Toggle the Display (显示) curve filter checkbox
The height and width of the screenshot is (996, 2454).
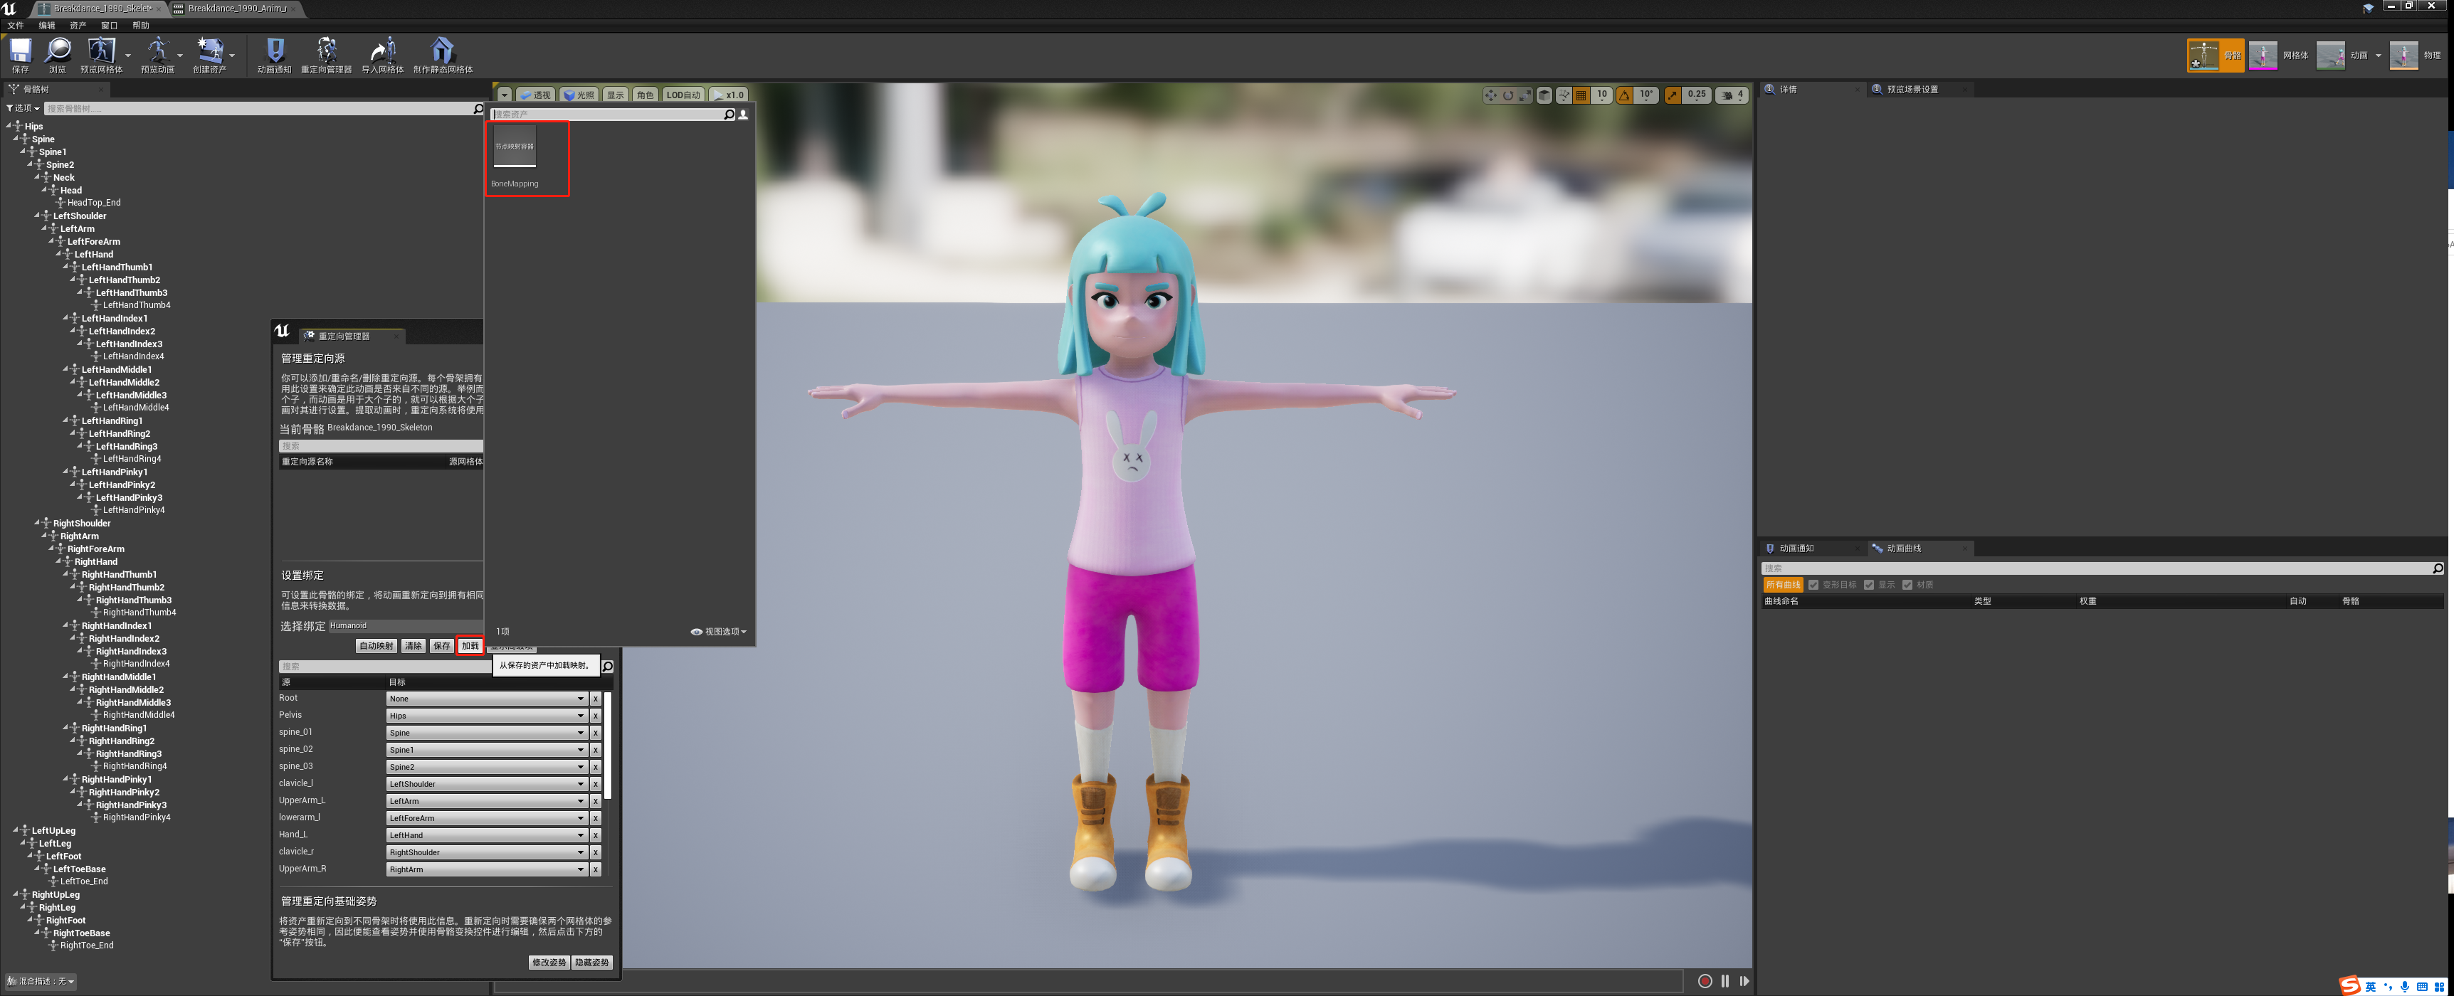coord(1869,585)
